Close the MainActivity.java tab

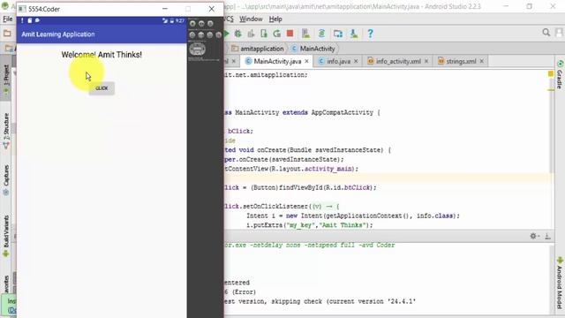[x=306, y=61]
